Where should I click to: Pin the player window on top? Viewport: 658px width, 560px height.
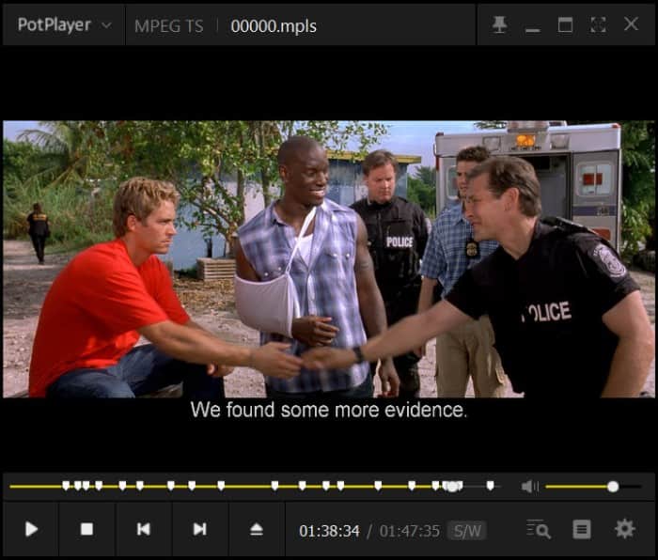[x=499, y=25]
